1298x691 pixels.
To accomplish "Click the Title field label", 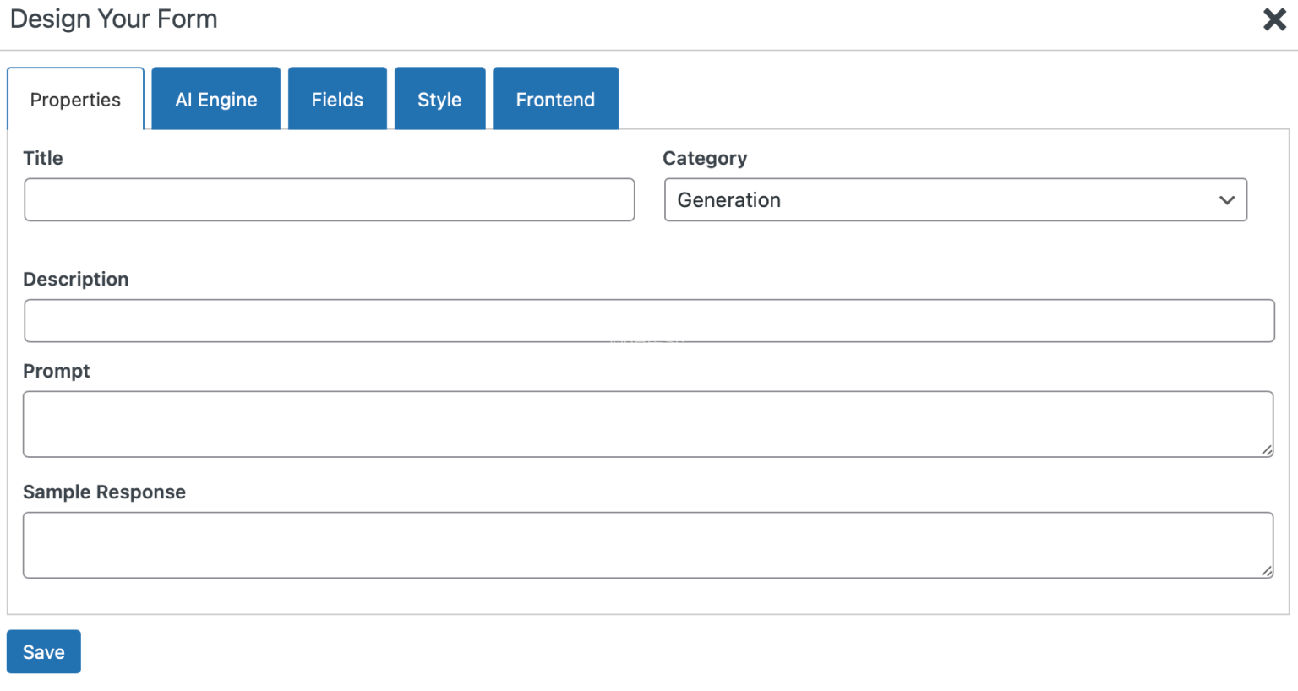I will click(43, 158).
